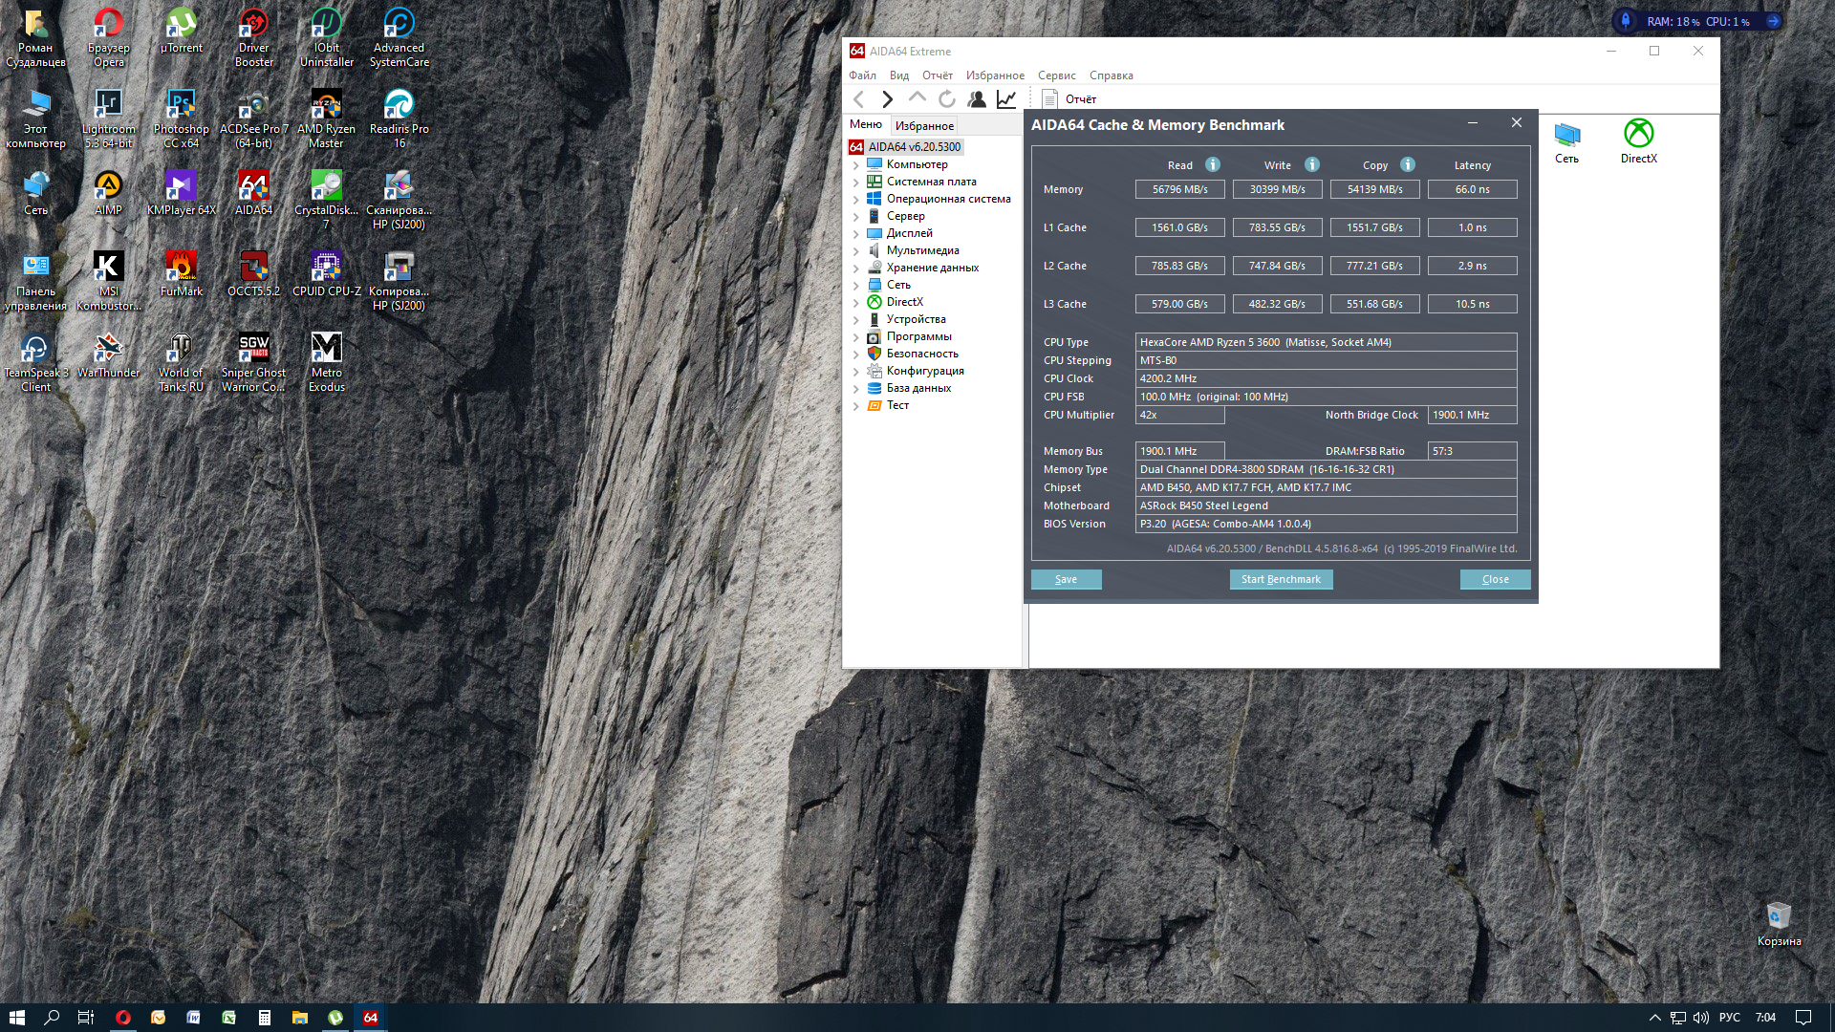The image size is (1835, 1032).
Task: Expand the Системная плата tree node
Action: coord(855,183)
